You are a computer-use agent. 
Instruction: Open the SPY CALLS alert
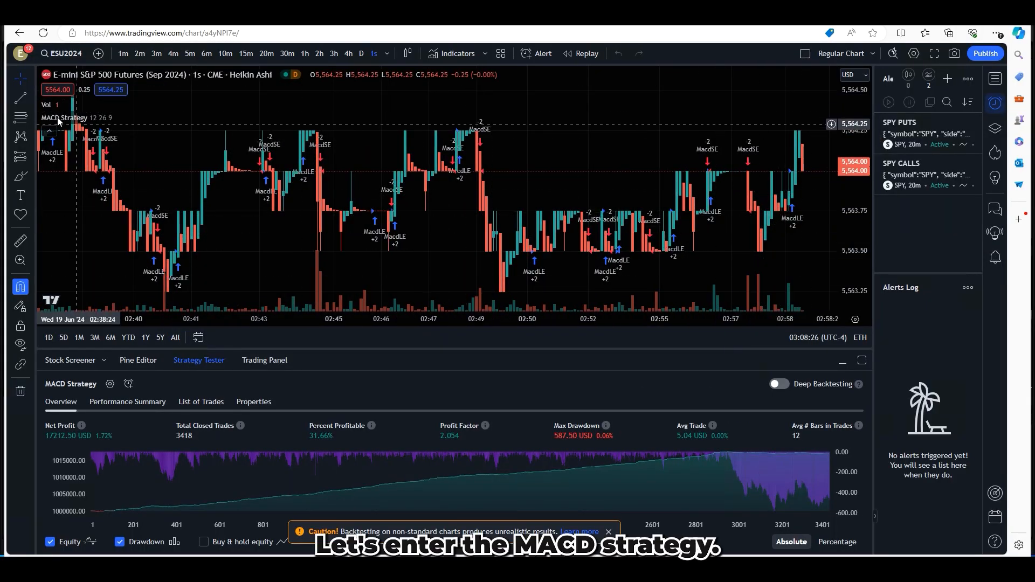(x=928, y=174)
